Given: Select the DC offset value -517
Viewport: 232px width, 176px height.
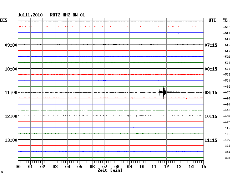Looking at the screenshot, I should (227, 51).
